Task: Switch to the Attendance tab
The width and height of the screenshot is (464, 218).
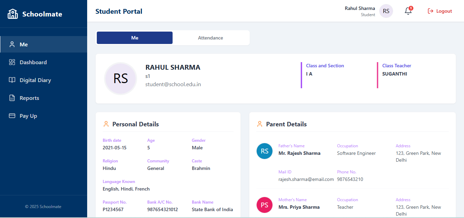Action: tap(210, 38)
